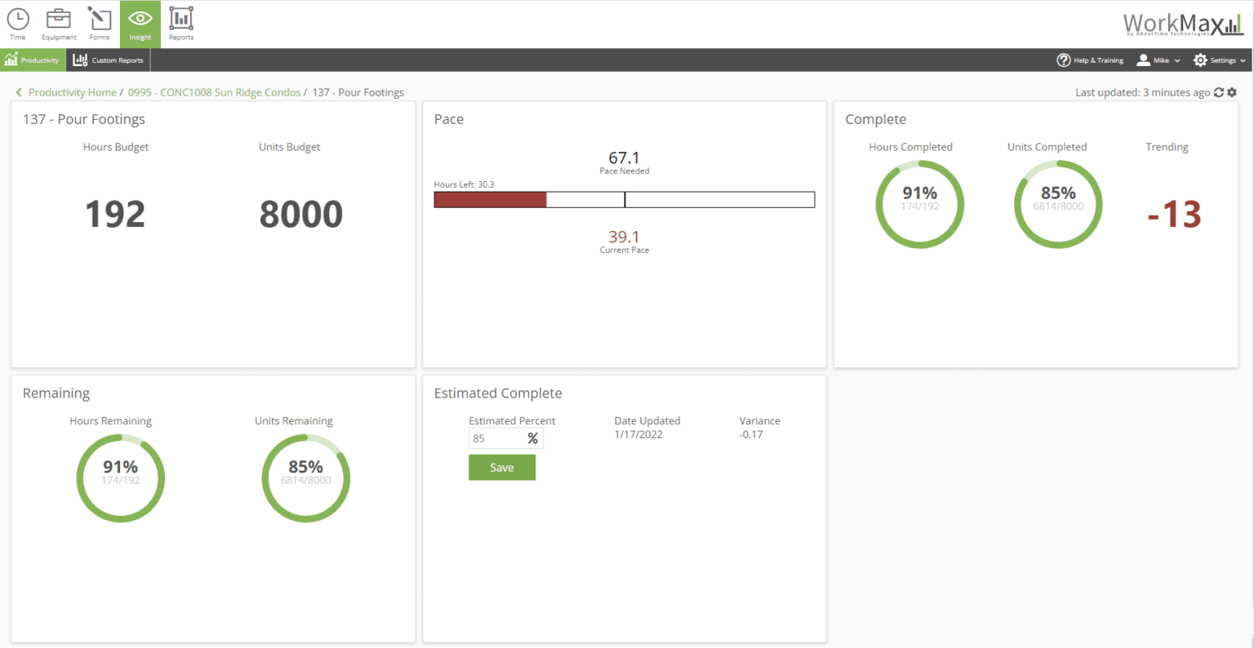The width and height of the screenshot is (1254, 648).
Task: Switch to the Productivity tab
Action: (x=33, y=60)
